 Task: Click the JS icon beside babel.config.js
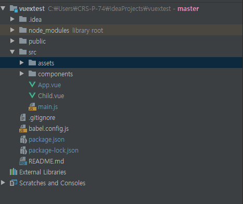click(x=23, y=128)
